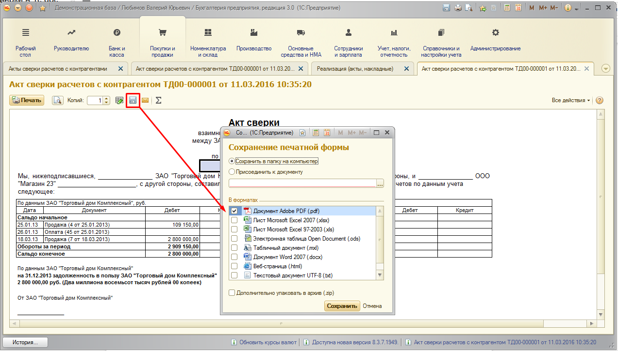This screenshot has height=351, width=618.
Task: Click the info icon in main title bar
Action: pos(568,8)
